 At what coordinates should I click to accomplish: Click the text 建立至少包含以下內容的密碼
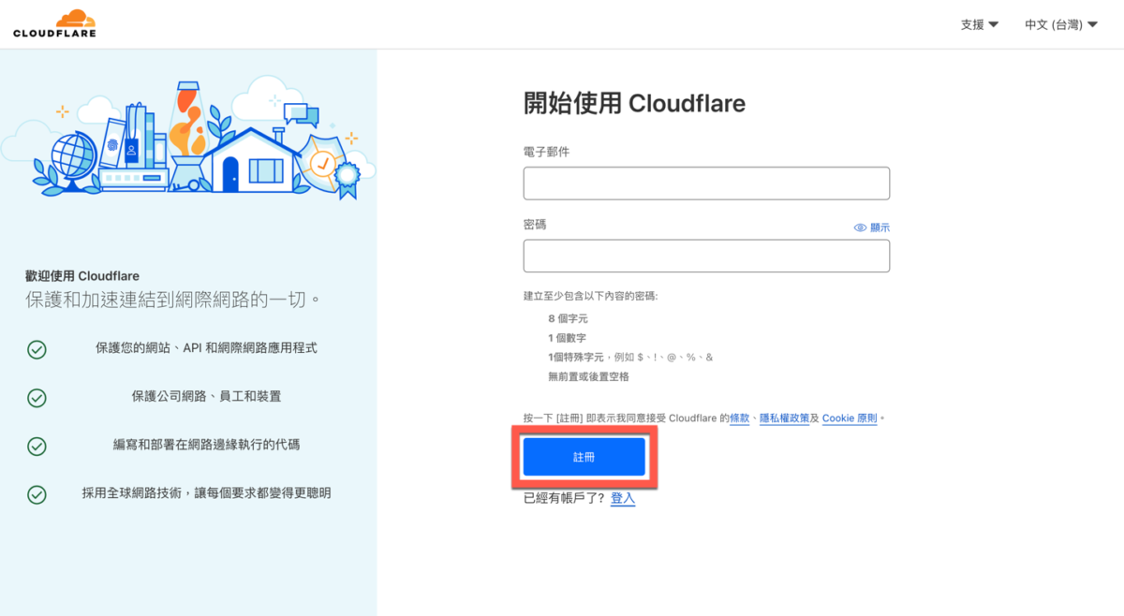tap(590, 296)
